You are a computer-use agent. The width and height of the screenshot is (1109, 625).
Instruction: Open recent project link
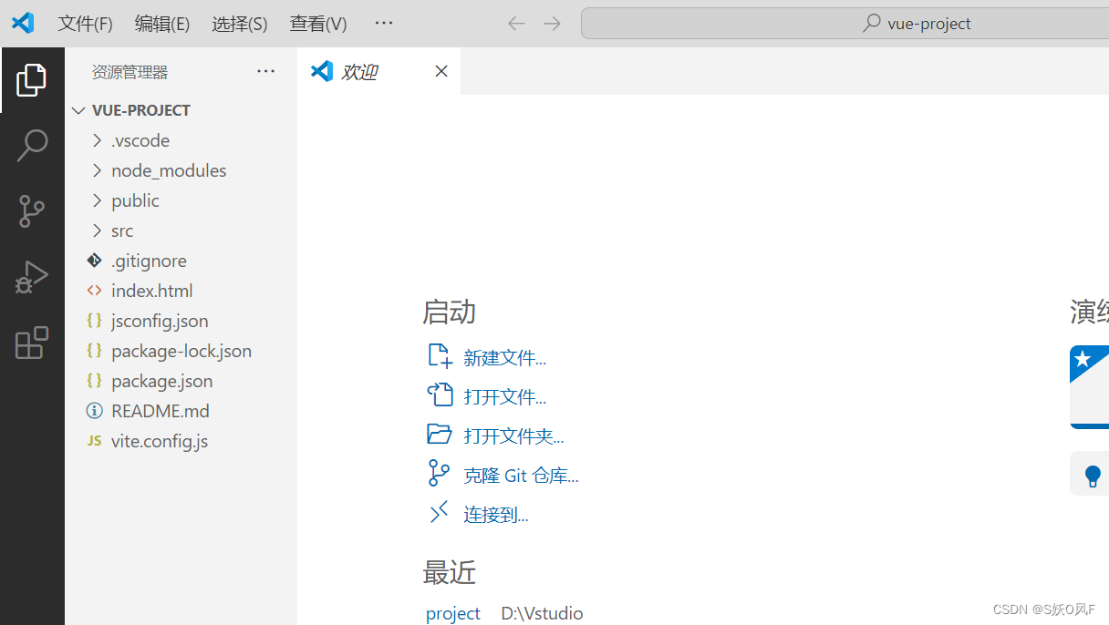click(x=453, y=613)
